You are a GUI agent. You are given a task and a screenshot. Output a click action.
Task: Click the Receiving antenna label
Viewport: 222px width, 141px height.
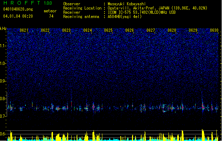pyautogui.click(x=81, y=17)
